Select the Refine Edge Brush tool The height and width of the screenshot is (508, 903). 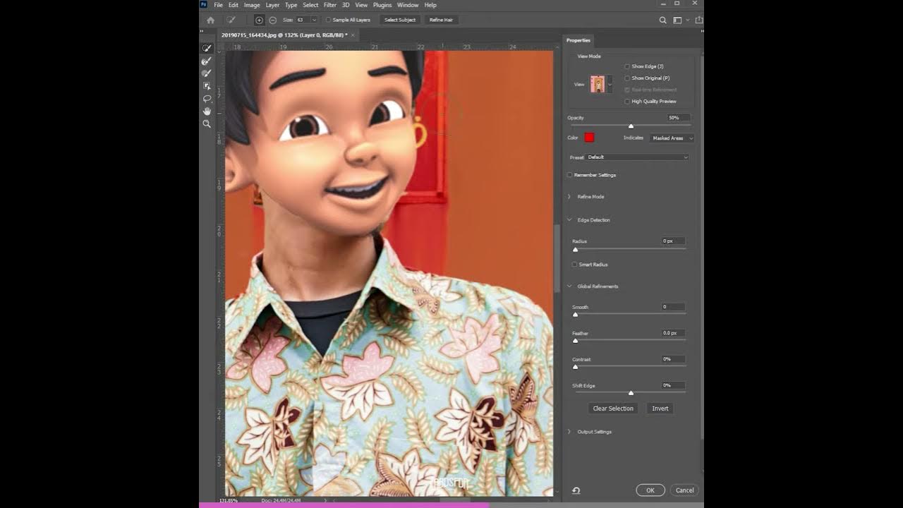[x=207, y=61]
